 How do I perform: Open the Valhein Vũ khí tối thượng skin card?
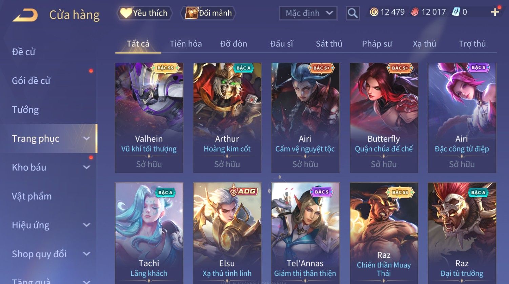tap(149, 118)
